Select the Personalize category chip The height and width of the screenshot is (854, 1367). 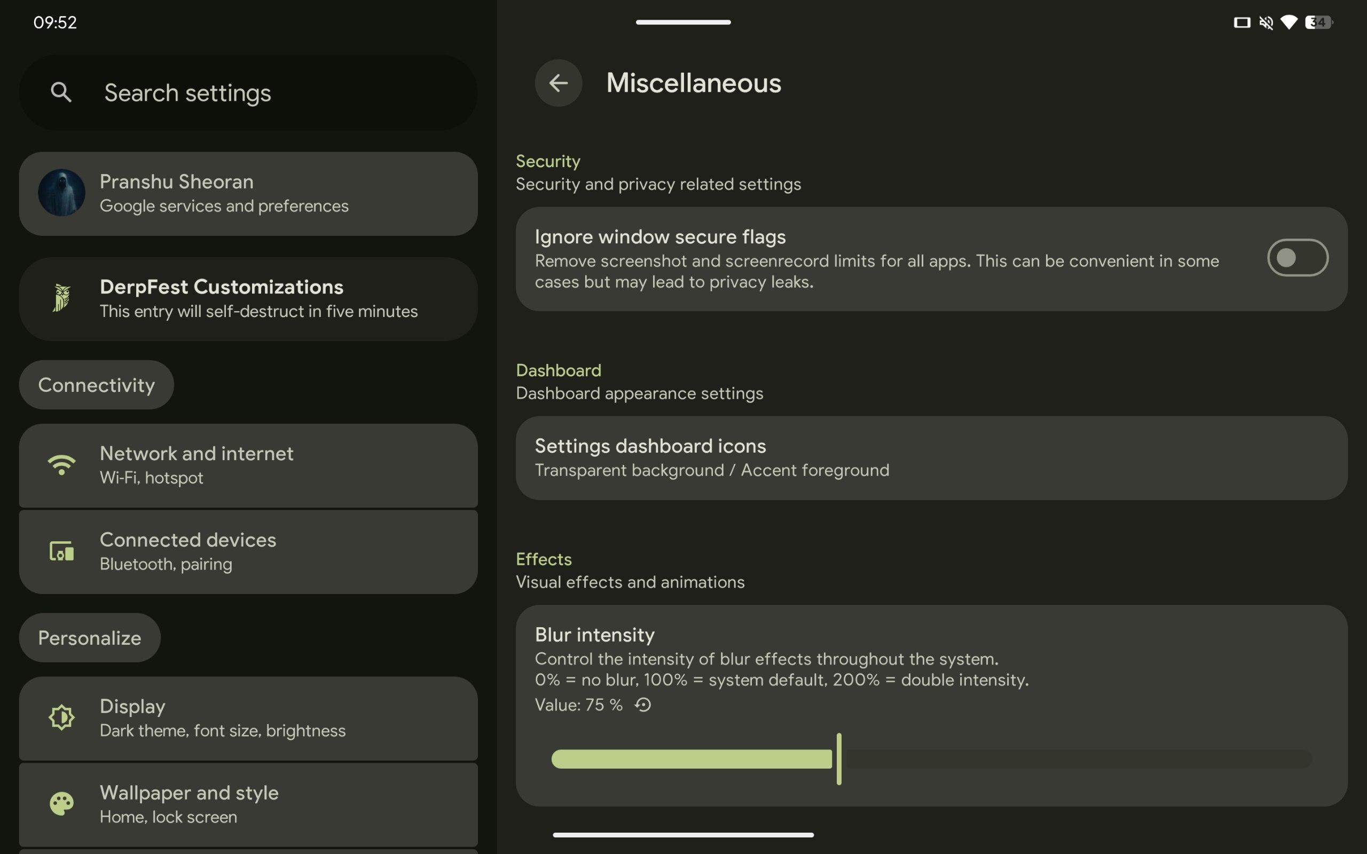point(89,638)
